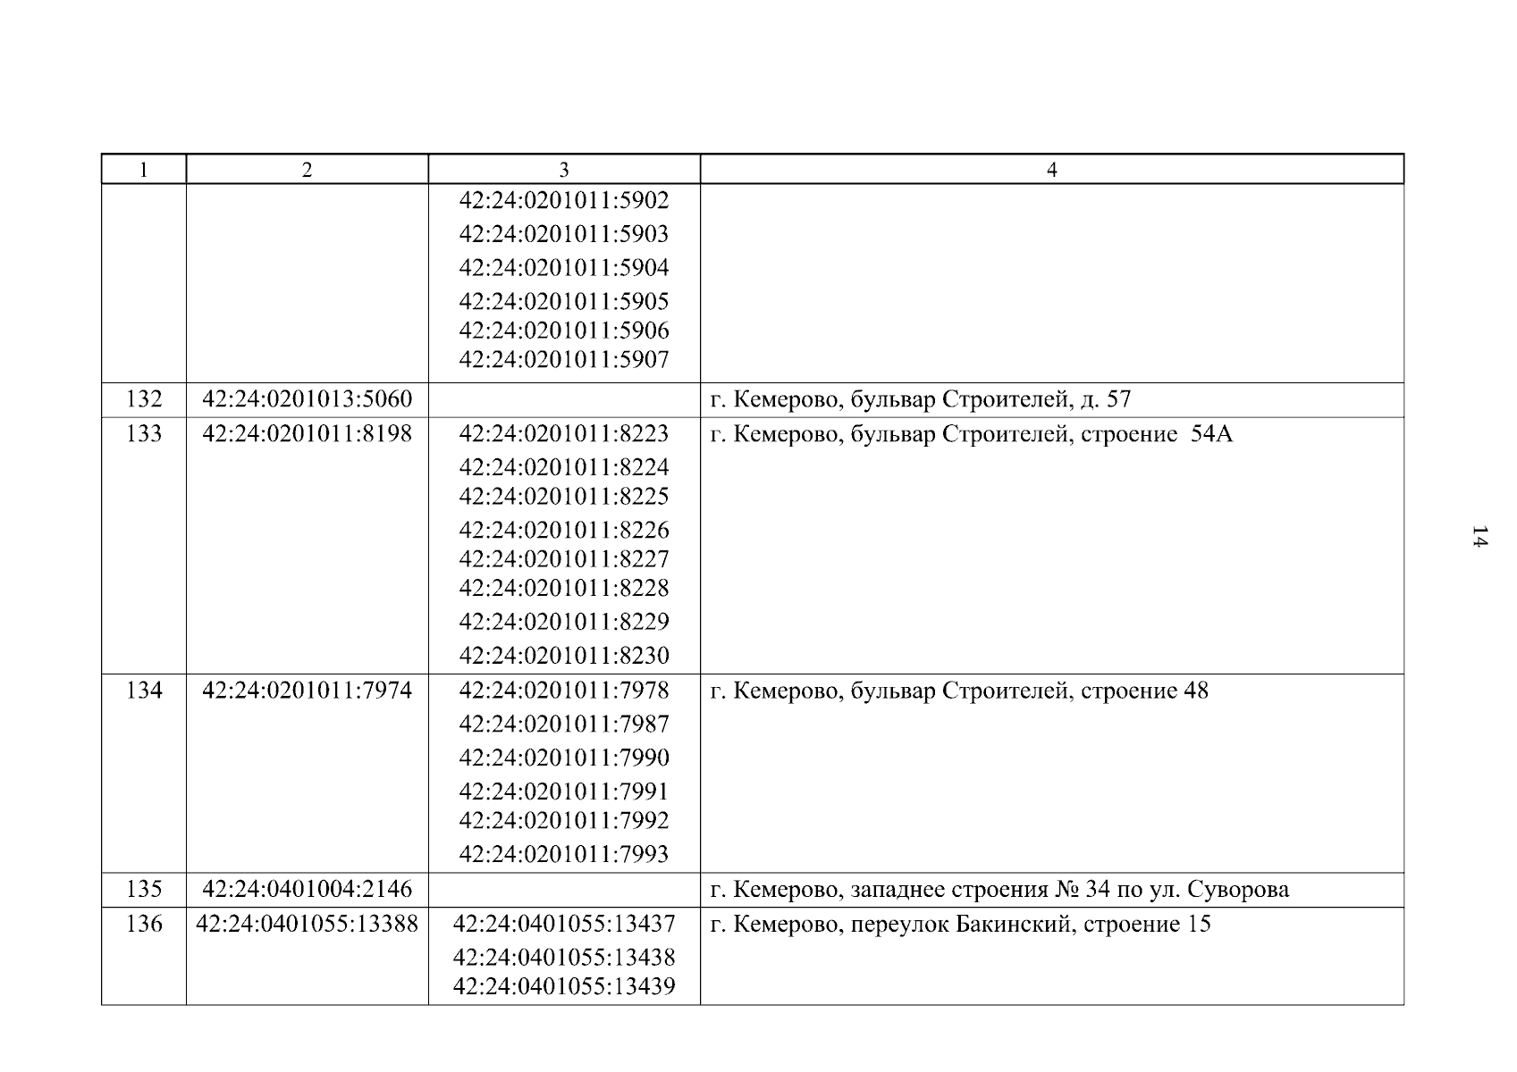Select cadastral number 42:24:0201011:8226
Image resolution: width=1517 pixels, height=1072 pixels.
[x=563, y=531]
